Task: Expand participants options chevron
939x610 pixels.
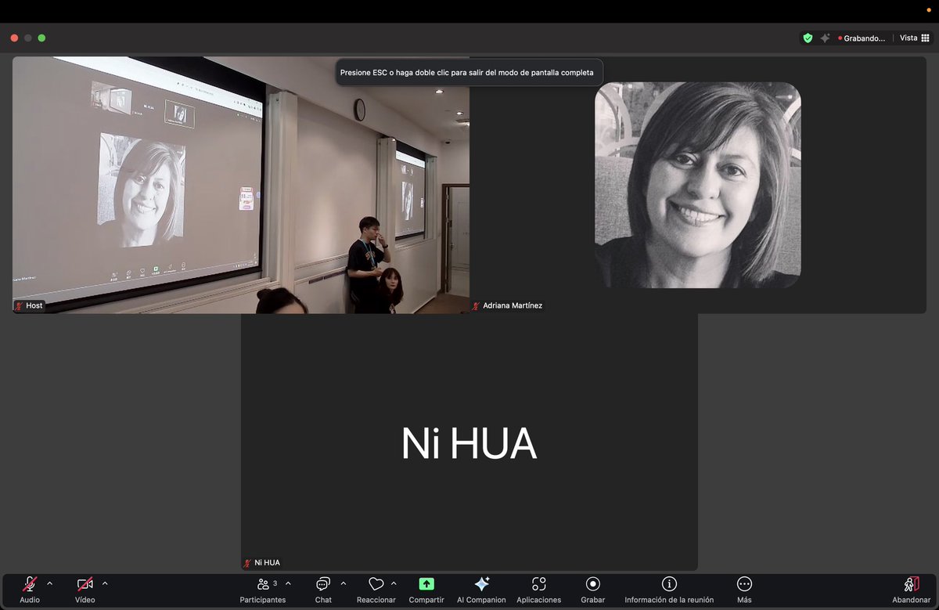Action: (x=288, y=583)
